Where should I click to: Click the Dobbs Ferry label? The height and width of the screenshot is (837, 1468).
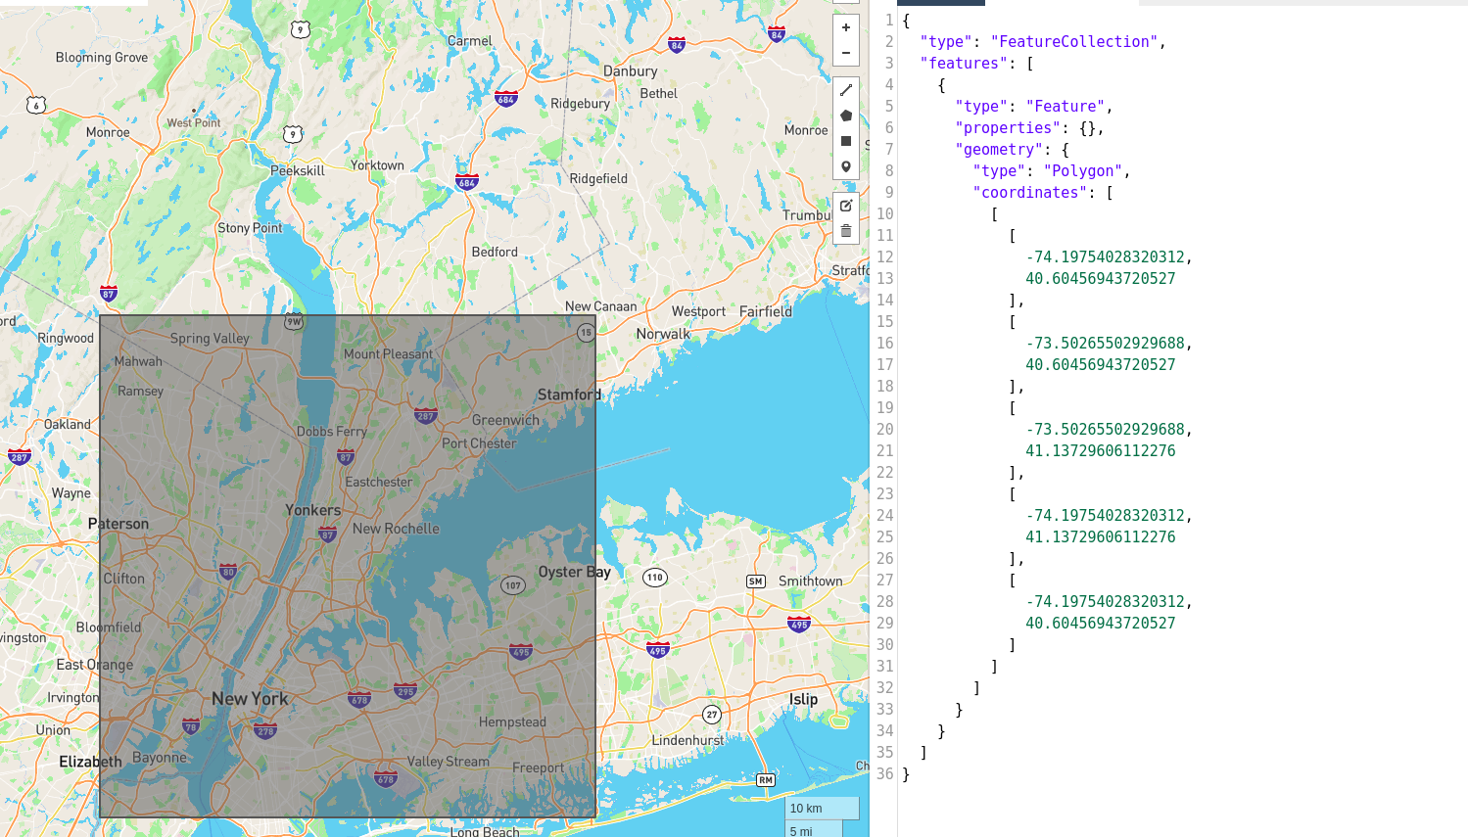point(332,432)
